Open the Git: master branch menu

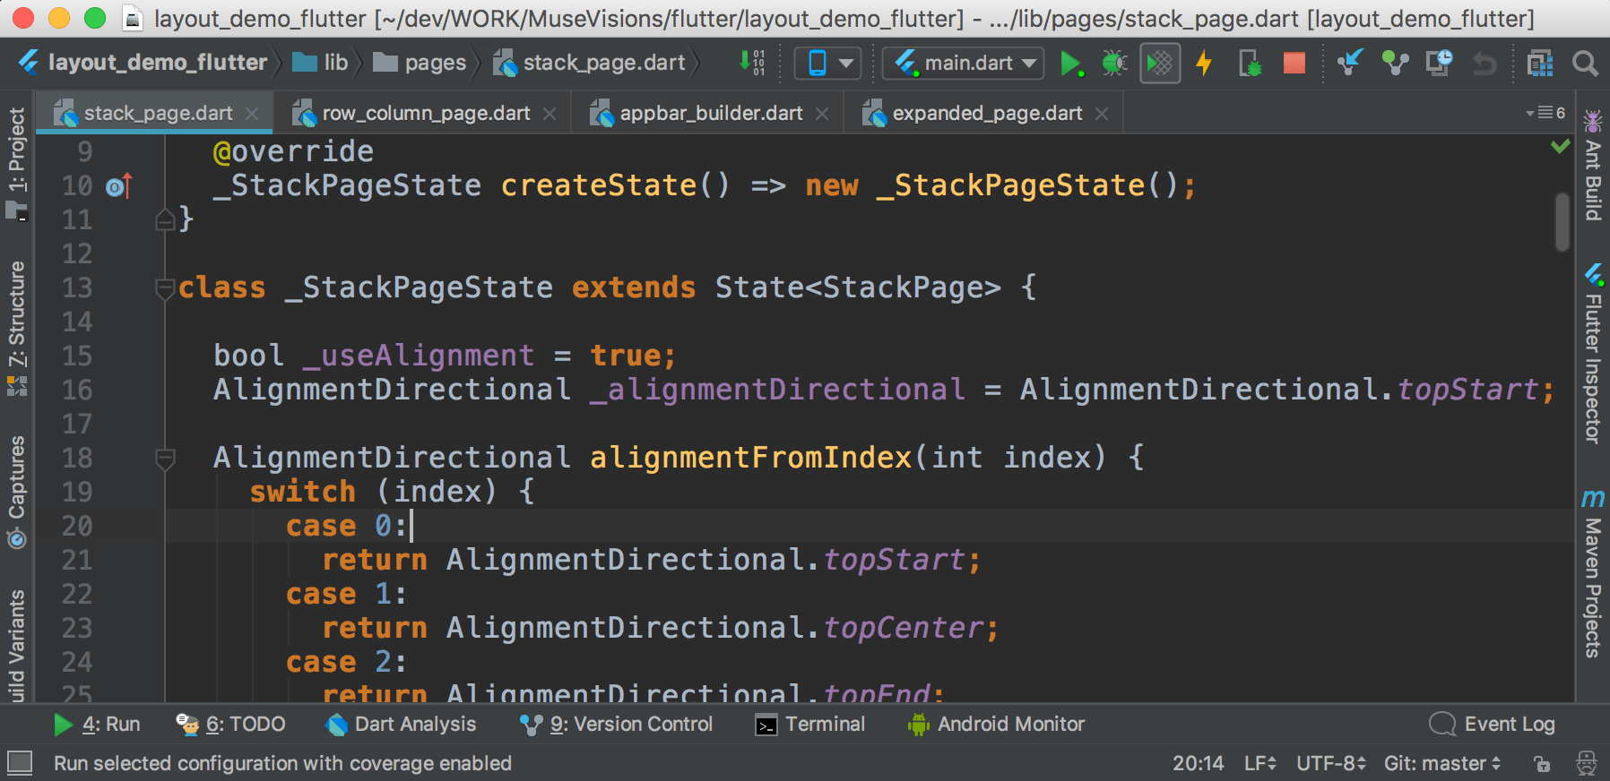(1442, 763)
